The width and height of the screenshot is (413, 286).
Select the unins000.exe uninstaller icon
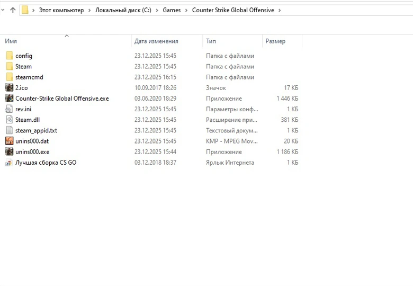click(10, 151)
